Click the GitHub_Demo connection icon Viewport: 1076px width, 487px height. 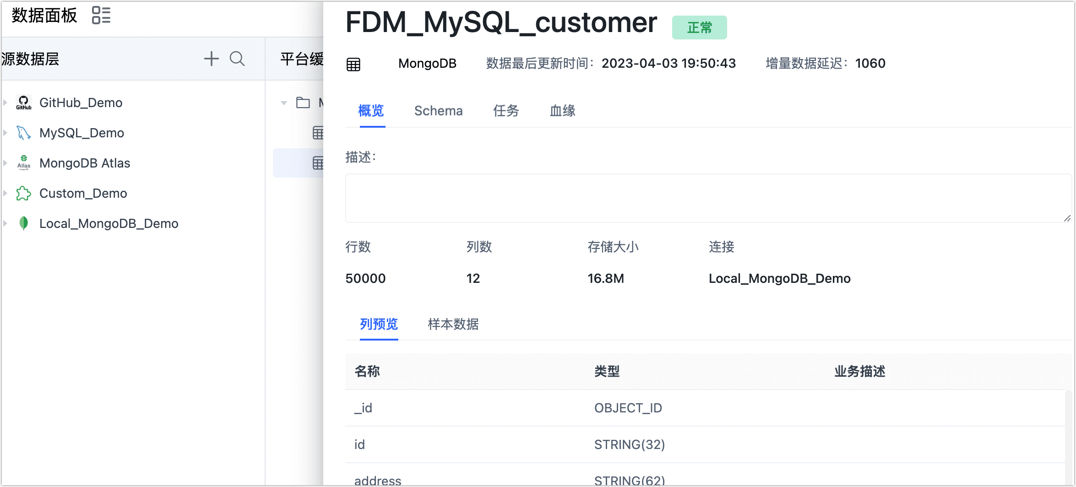point(23,103)
